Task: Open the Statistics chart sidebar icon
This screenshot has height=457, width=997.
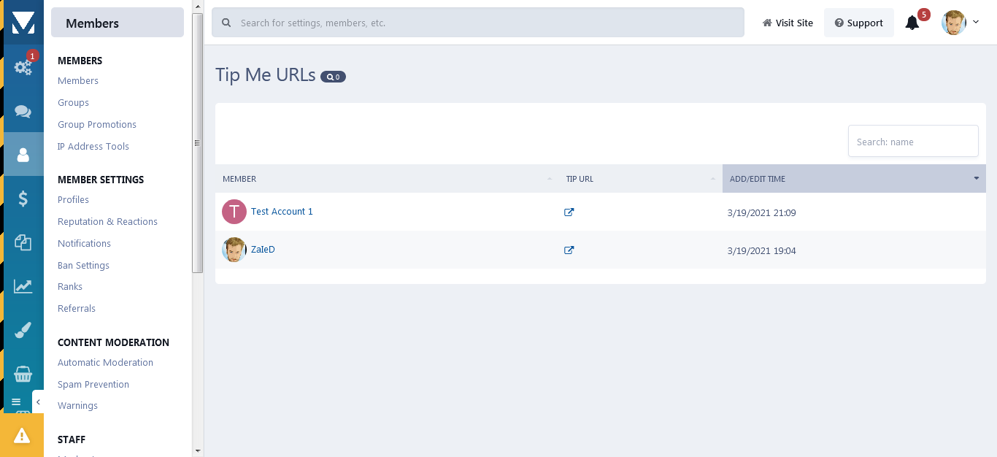Action: point(23,286)
